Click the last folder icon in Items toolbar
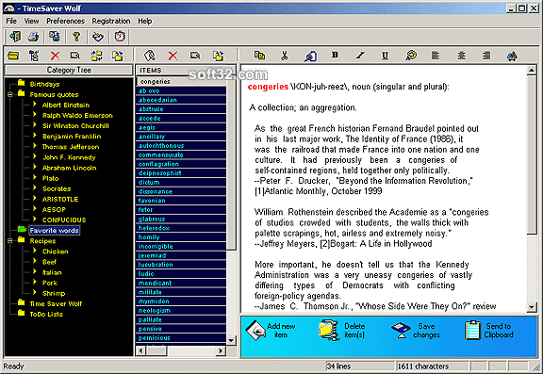The image size is (543, 374). tap(218, 56)
